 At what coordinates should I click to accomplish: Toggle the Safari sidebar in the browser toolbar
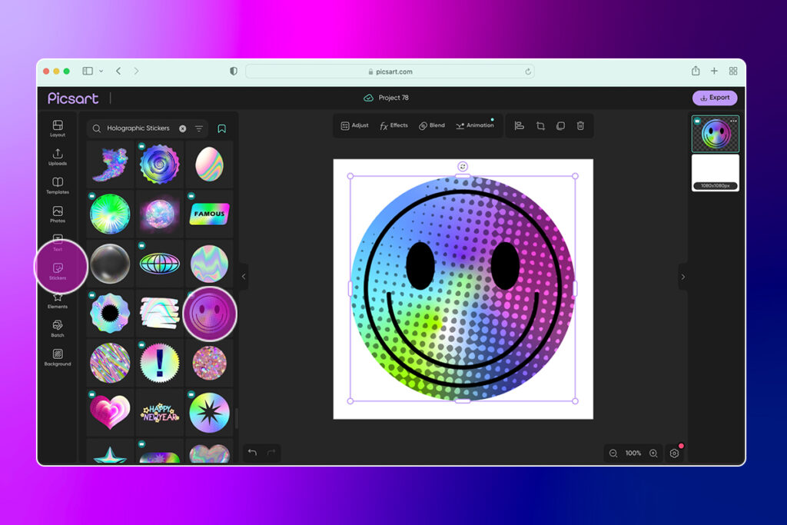pos(87,70)
